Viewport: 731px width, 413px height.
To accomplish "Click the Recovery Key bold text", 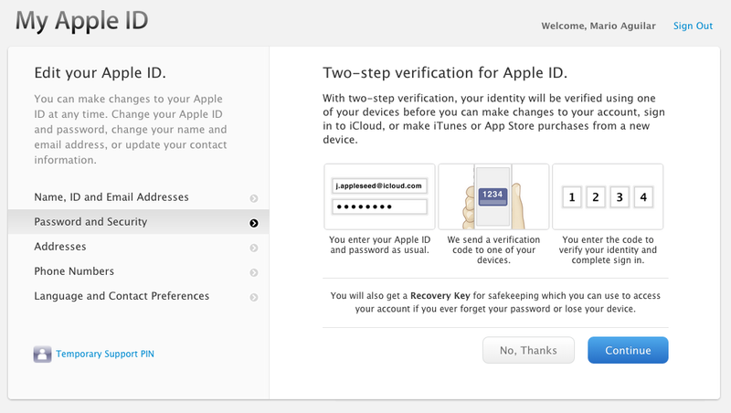I will [x=440, y=295].
